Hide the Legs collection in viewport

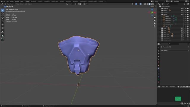pos(186,28)
